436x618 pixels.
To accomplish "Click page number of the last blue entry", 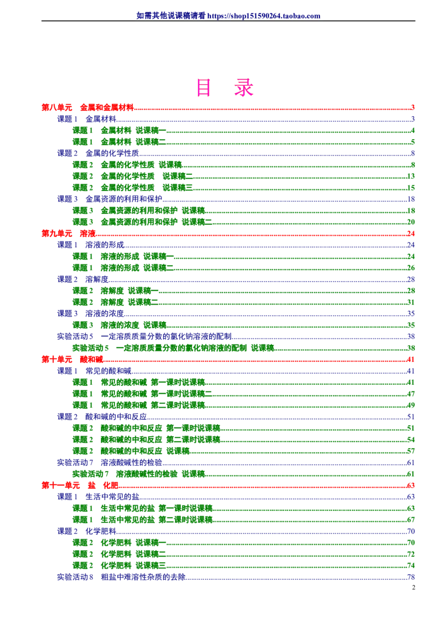I will tap(411, 577).
